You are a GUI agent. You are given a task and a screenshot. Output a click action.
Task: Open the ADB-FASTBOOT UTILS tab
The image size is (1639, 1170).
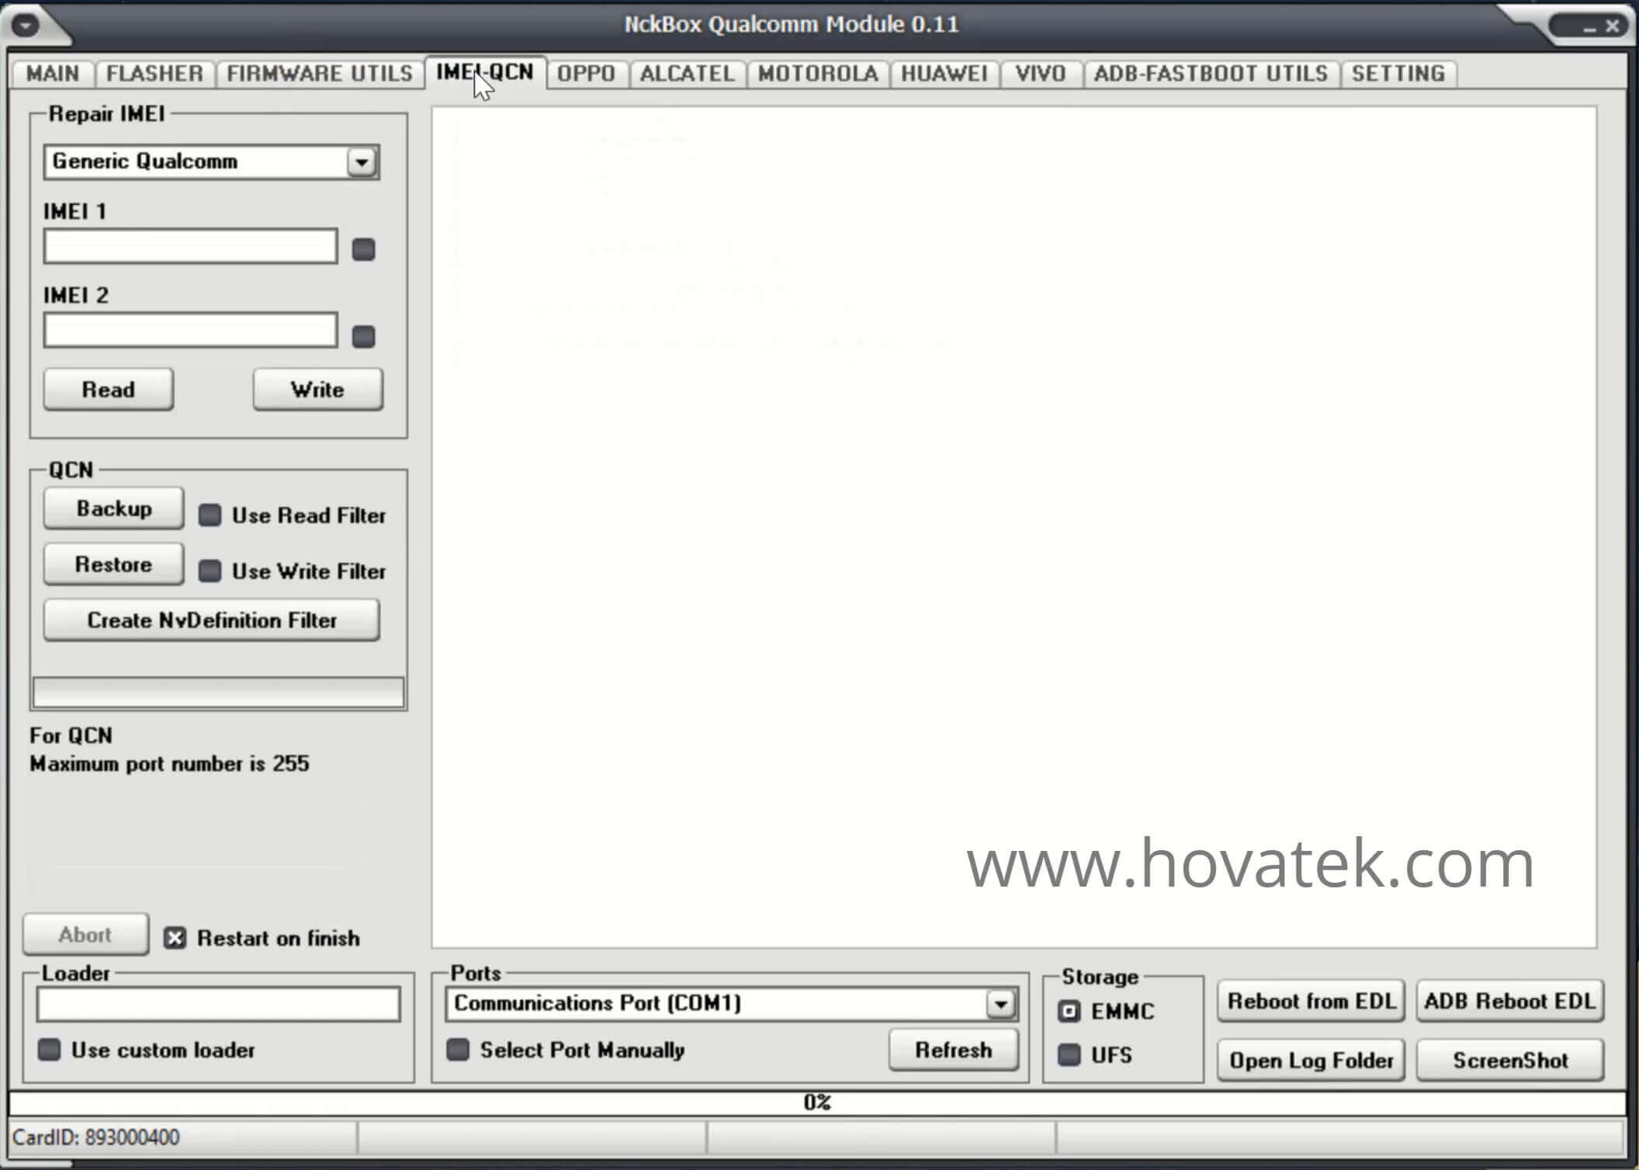point(1211,74)
